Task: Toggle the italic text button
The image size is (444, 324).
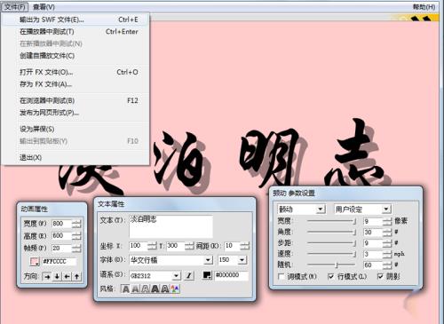Action: 189,276
